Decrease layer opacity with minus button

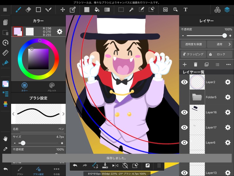coord(183,36)
